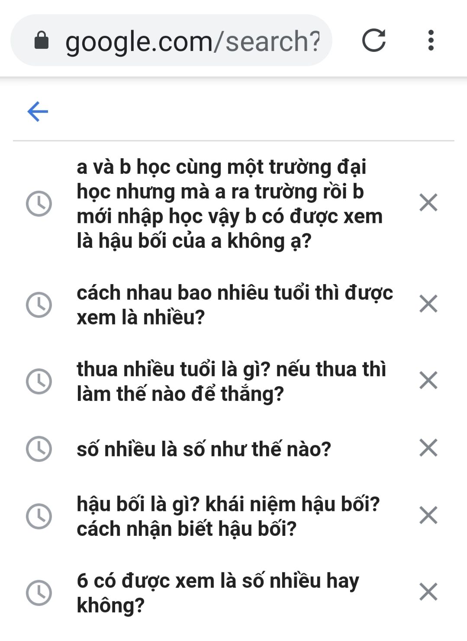Screen dimensions: 467x641
Task: Click the clock icon beside 'số nhiều là số như thế nào?'
Action: [x=39, y=449]
